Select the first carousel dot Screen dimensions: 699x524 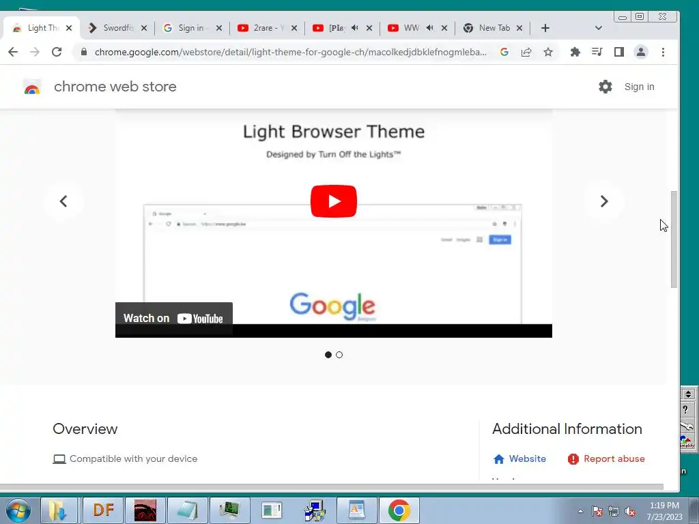pyautogui.click(x=328, y=355)
